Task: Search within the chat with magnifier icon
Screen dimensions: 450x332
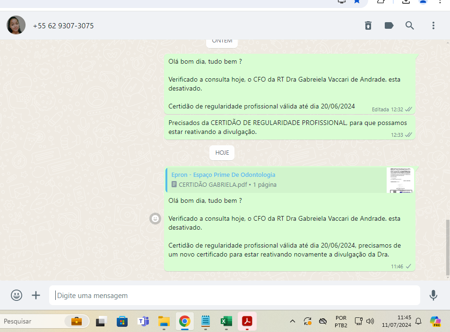Action: 409,25
